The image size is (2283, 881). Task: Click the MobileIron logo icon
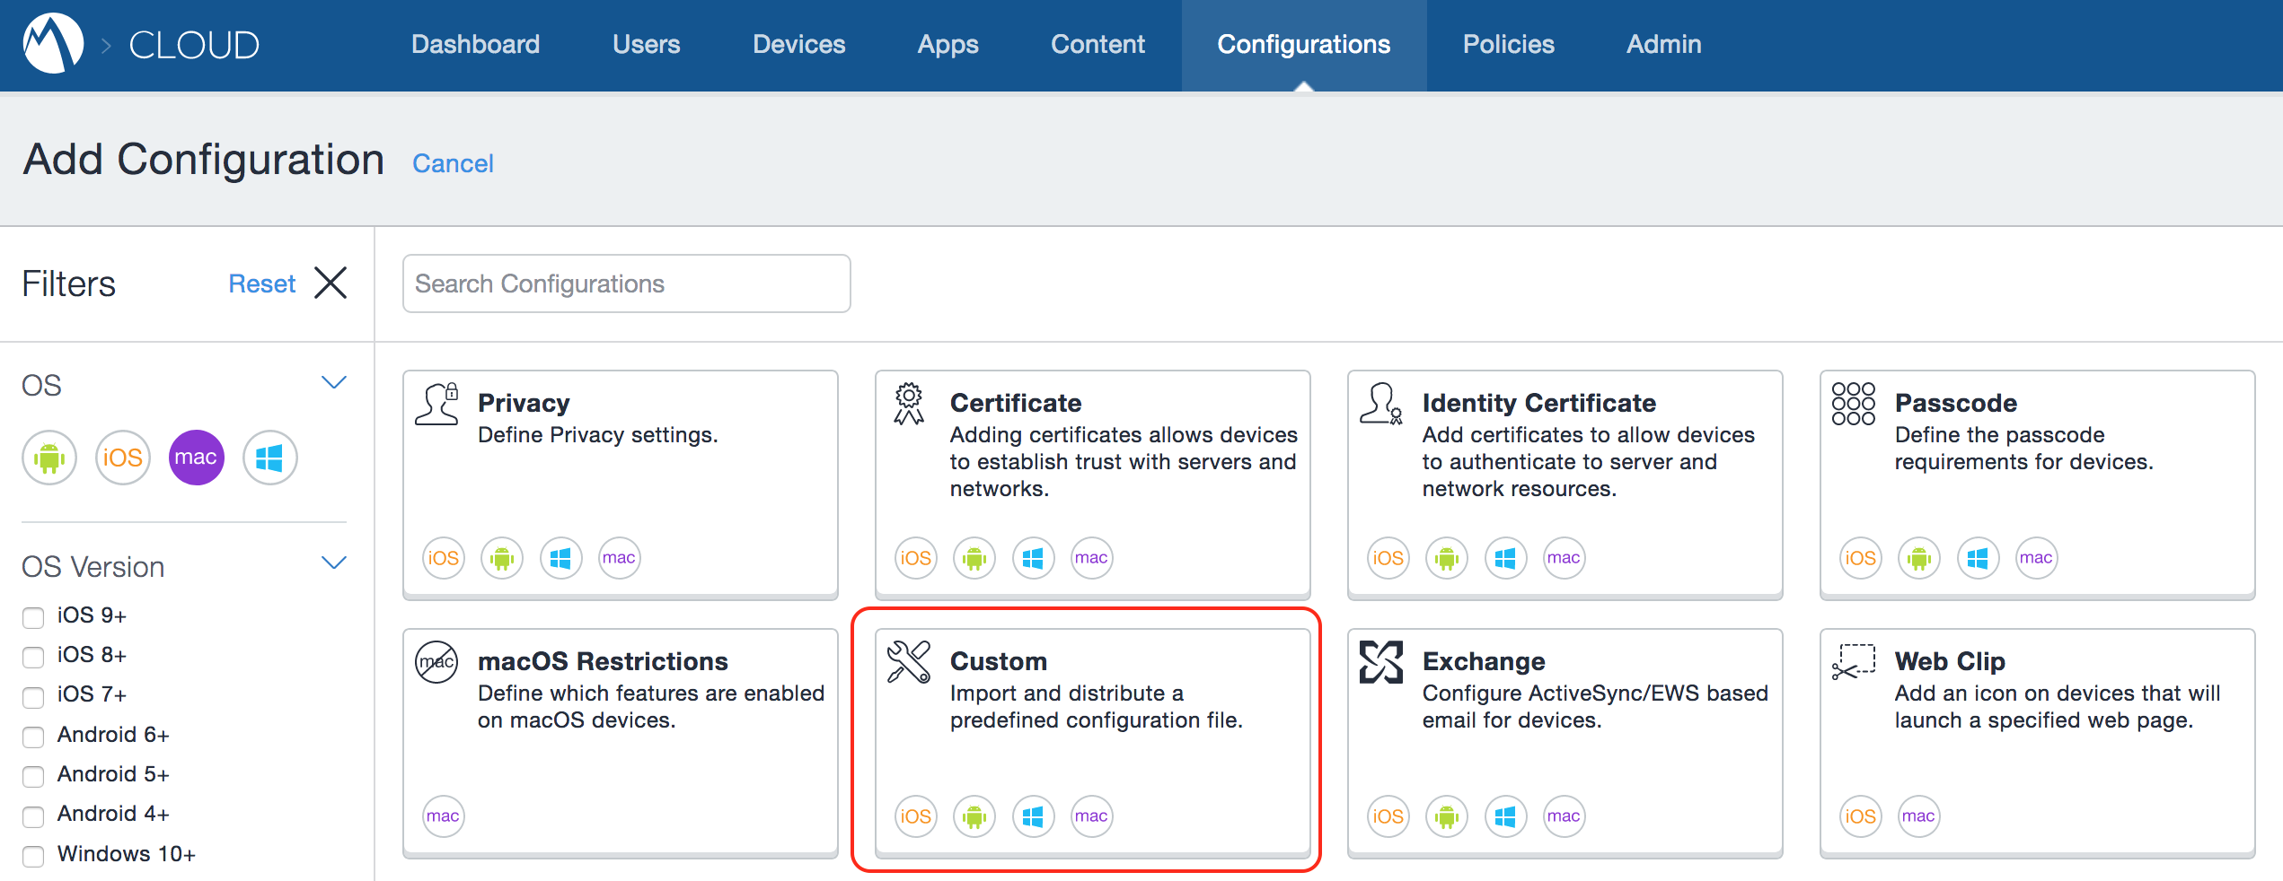pyautogui.click(x=53, y=43)
